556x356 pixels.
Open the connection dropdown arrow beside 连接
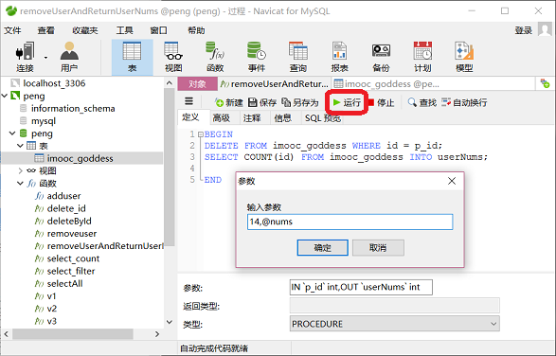[45, 58]
